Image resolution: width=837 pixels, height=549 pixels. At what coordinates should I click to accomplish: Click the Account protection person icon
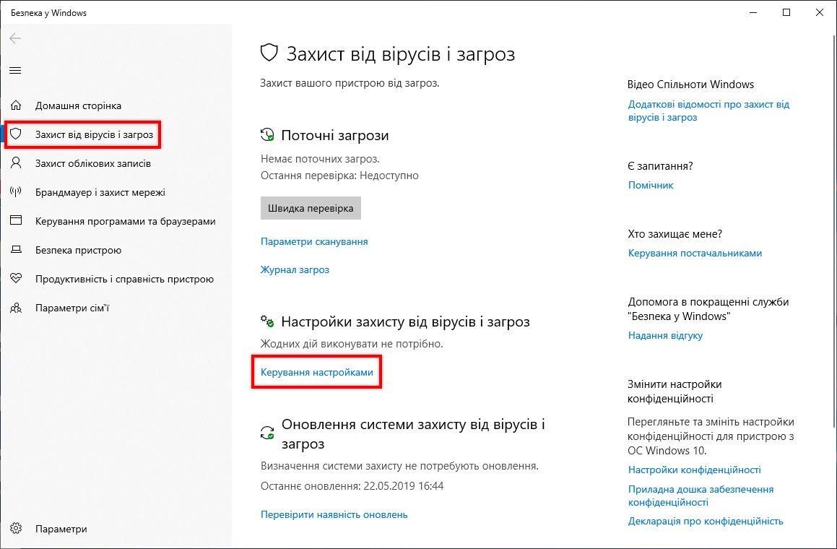(17, 163)
